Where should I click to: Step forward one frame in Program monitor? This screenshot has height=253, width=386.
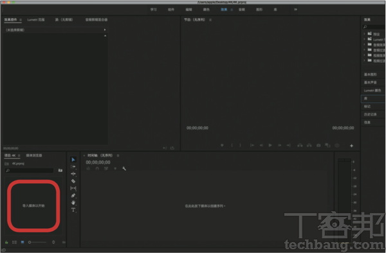point(279,145)
